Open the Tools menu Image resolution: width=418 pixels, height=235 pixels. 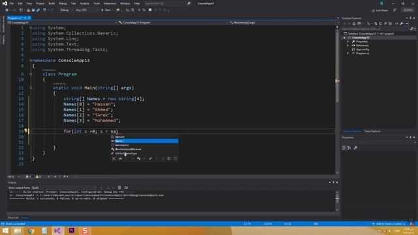[x=97, y=3]
